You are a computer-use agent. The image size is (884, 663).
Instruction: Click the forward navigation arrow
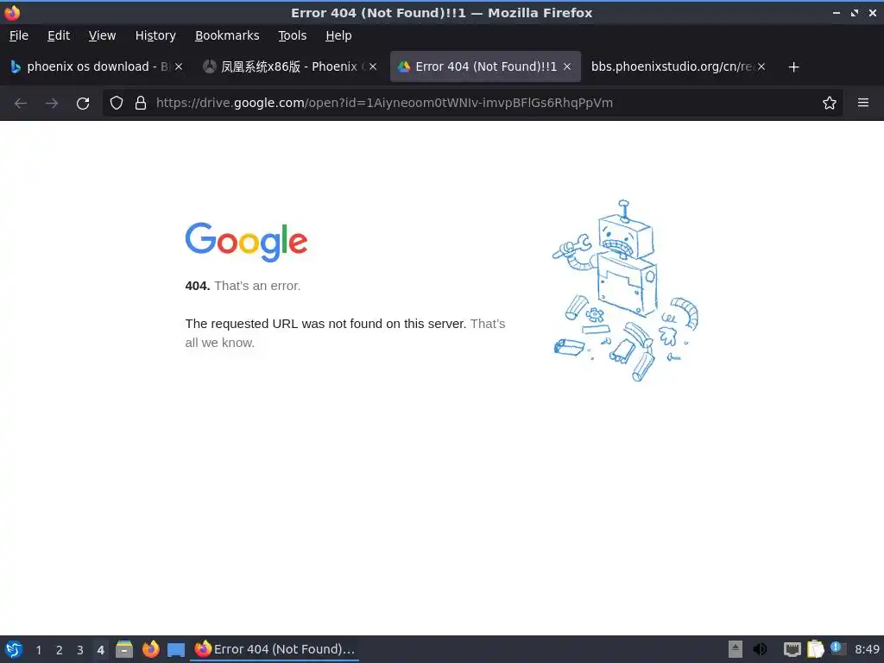tap(52, 104)
